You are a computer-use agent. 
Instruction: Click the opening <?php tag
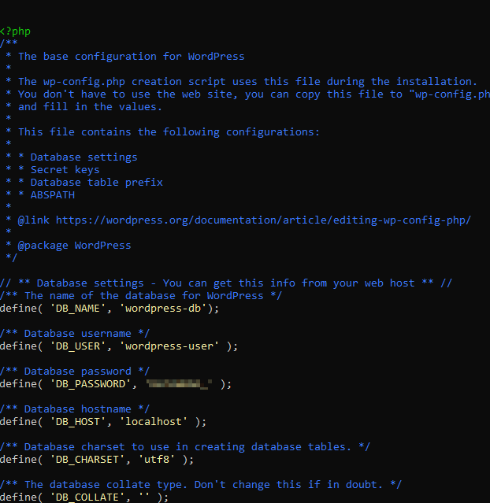16,31
